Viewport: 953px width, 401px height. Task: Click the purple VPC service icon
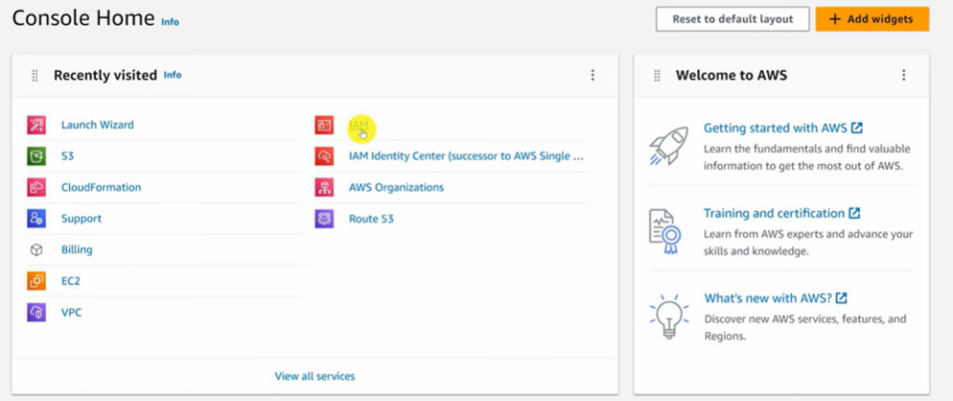(36, 313)
